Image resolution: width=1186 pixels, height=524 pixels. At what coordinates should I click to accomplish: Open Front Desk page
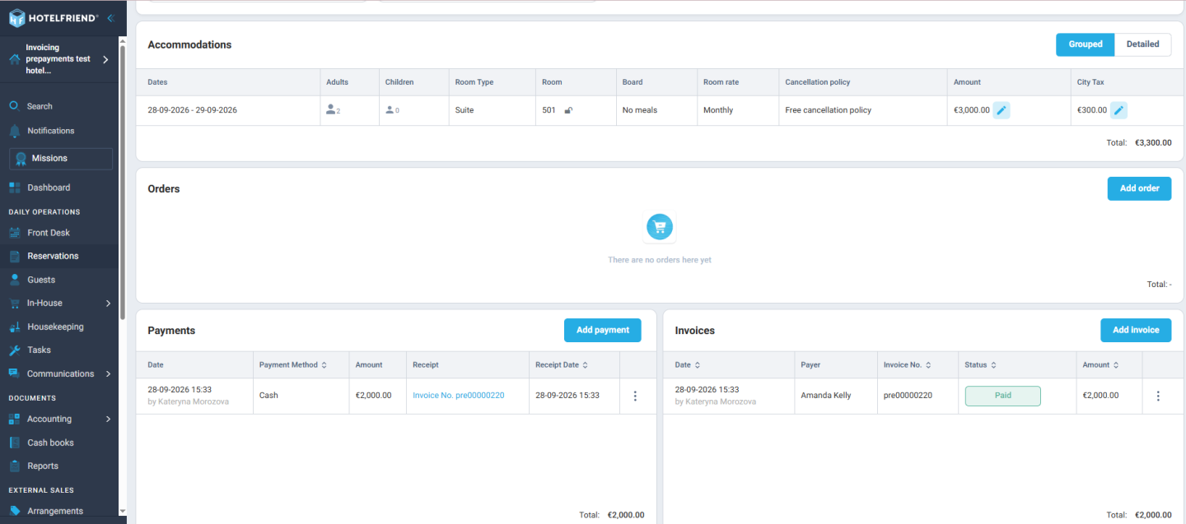[x=49, y=233]
